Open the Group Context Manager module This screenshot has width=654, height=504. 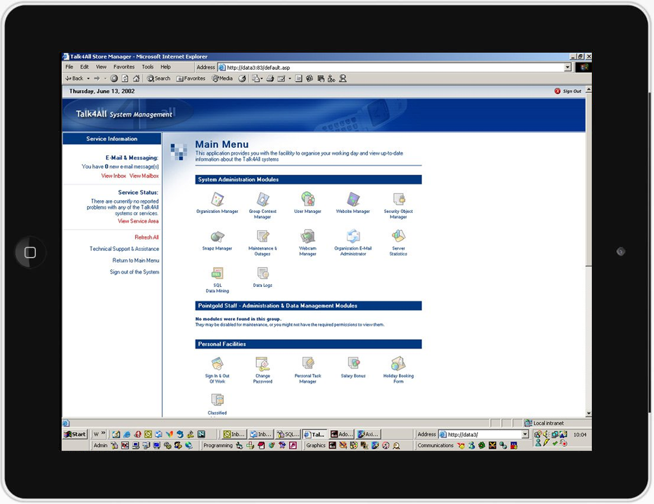click(263, 206)
